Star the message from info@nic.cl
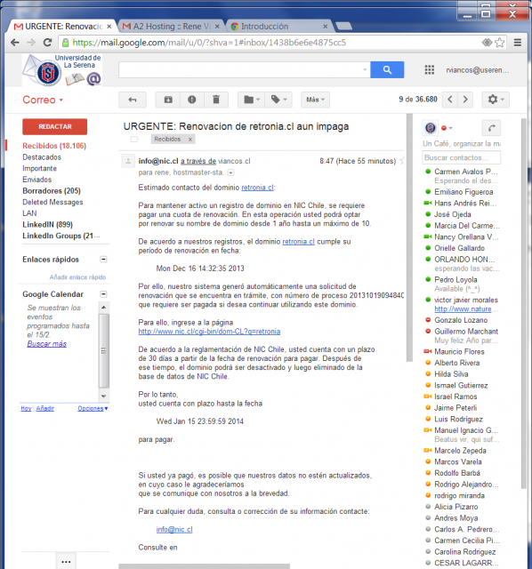 point(401,161)
